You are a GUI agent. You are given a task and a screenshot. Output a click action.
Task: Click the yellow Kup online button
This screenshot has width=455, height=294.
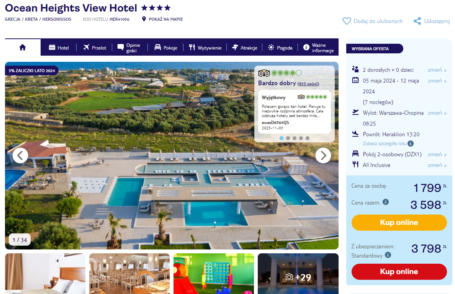[x=399, y=223]
